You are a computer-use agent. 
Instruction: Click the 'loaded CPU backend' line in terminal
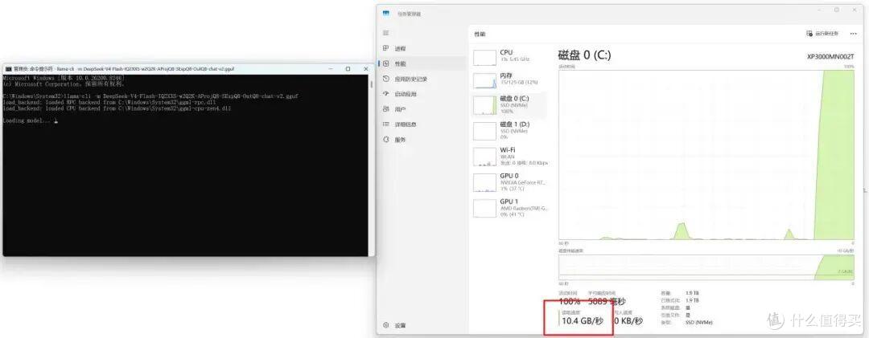click(x=117, y=108)
